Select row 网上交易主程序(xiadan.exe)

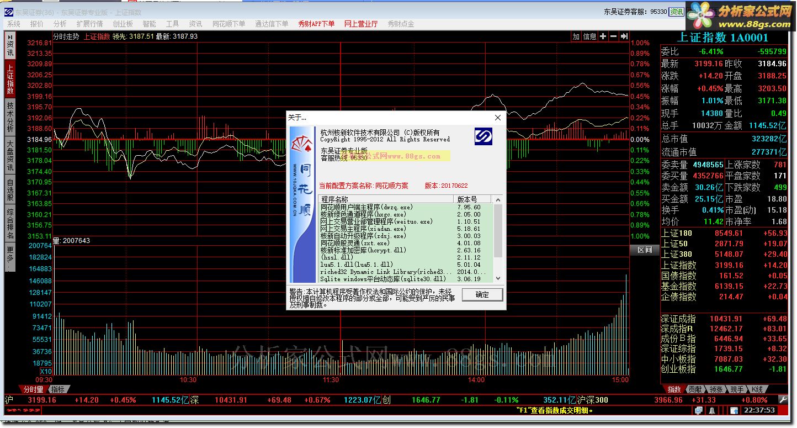[x=406, y=229]
